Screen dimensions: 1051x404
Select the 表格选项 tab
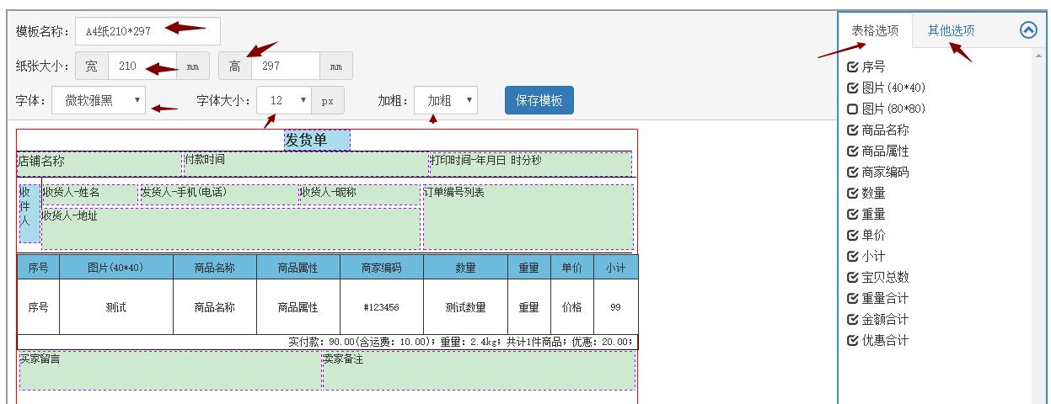875,31
